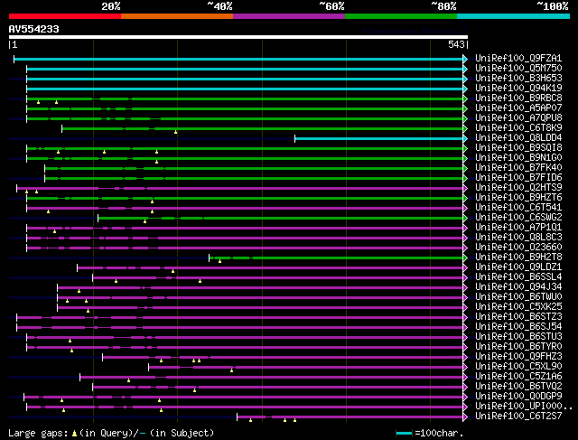
Task: Select UniRef100_A7QPU8 text
Action: [x=518, y=118]
